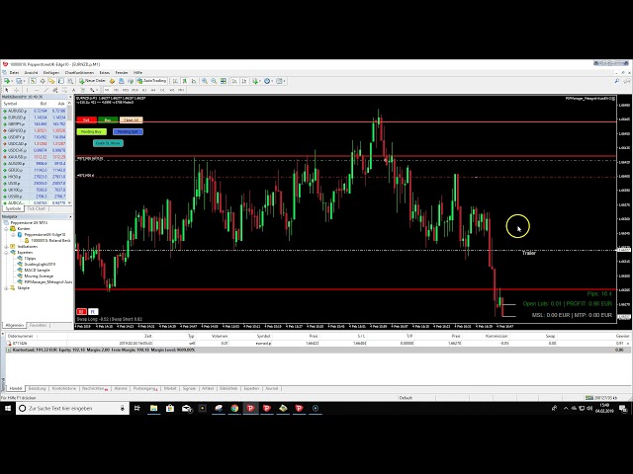Screen dimensions: 633x474
Task: Click the Windows taskbar search field
Action: pos(79,408)
